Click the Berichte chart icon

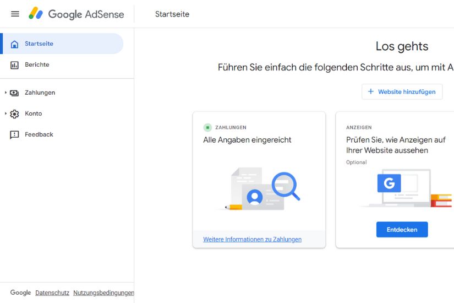coord(14,65)
